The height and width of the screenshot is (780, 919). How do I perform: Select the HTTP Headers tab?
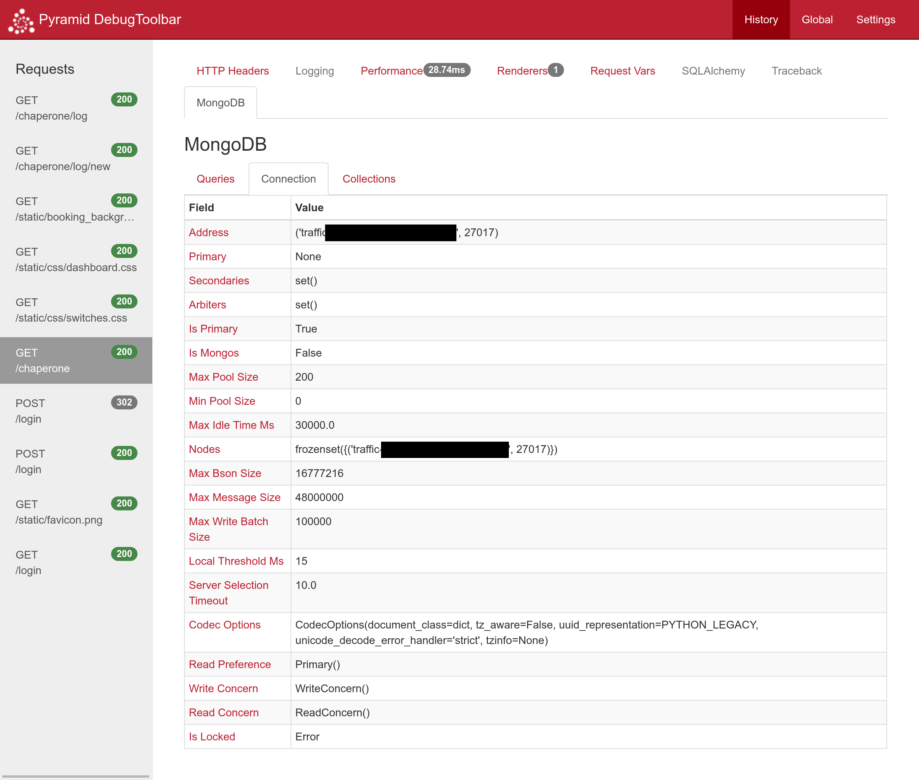[x=233, y=71]
